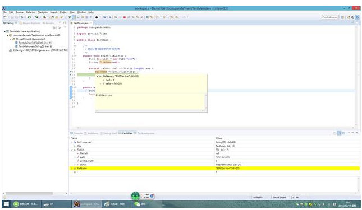The height and width of the screenshot is (210, 362).
Task: Expand the highlighted fileName variable row
Action: click(72, 169)
